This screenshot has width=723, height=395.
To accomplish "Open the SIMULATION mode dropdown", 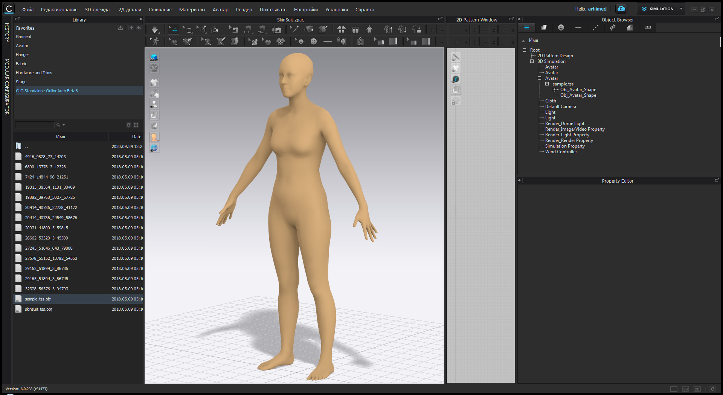I will coord(681,9).
